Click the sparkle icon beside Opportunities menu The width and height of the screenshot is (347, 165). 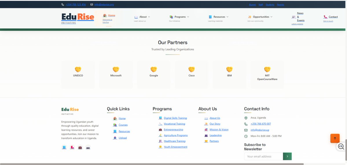coord(250,17)
